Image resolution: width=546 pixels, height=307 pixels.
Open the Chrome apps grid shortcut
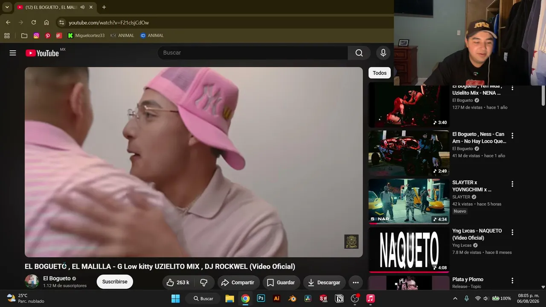pyautogui.click(x=7, y=35)
